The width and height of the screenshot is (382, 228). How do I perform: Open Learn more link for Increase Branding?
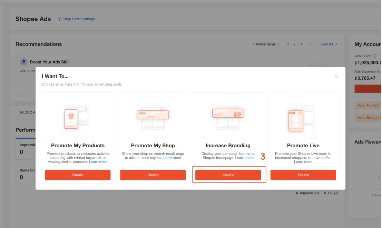(244, 158)
